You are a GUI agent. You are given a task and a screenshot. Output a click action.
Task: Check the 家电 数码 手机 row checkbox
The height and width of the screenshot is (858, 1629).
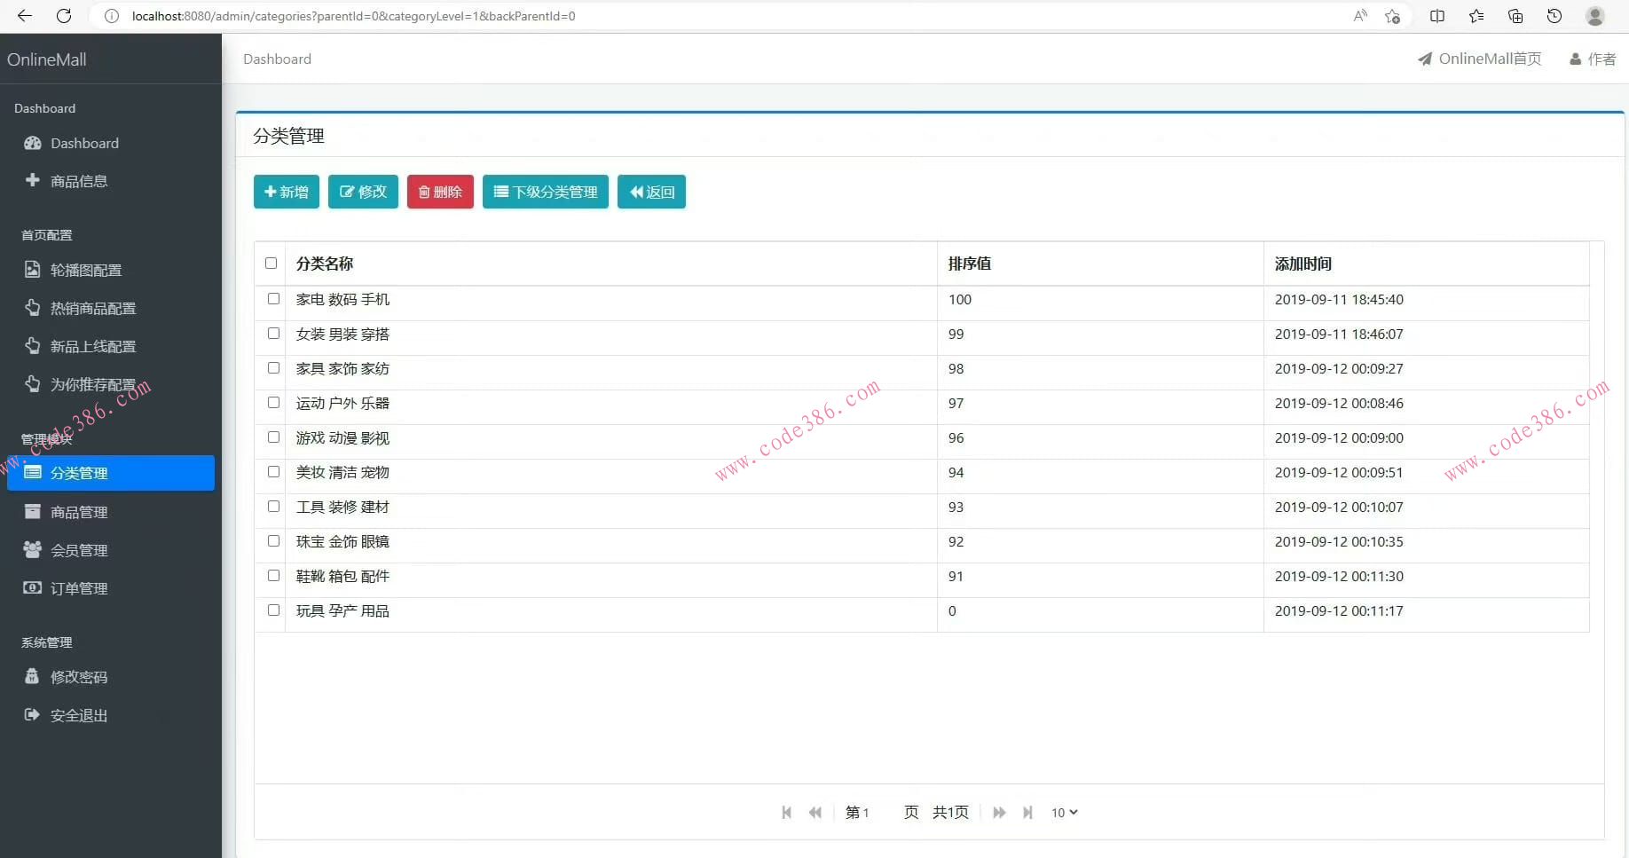tap(273, 299)
